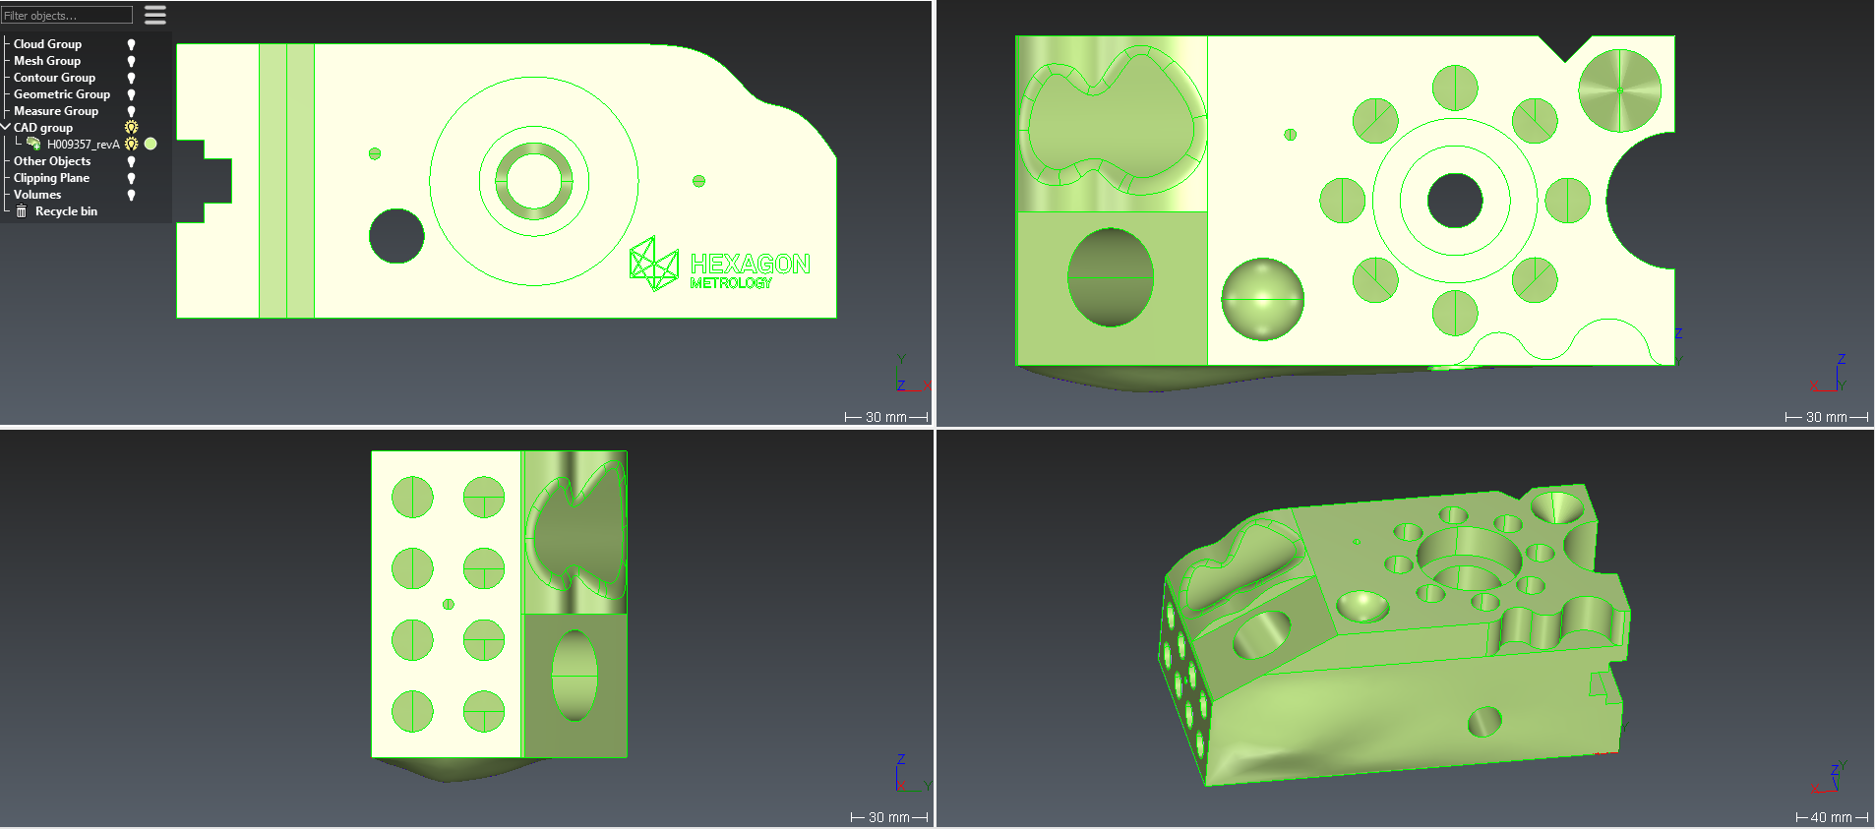Select the H009357_revA CAD model entry
1875x829 pixels.
84,145
